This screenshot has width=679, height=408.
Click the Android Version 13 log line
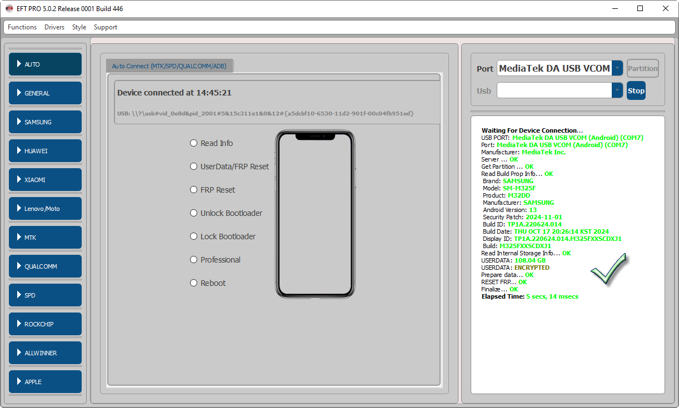click(x=510, y=210)
